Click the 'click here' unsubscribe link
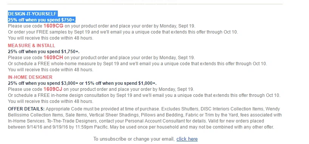 click(x=187, y=139)
